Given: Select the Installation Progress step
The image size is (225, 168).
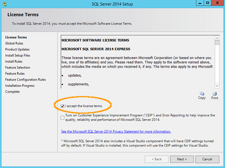Looking at the screenshot, I should coord(20,85).
